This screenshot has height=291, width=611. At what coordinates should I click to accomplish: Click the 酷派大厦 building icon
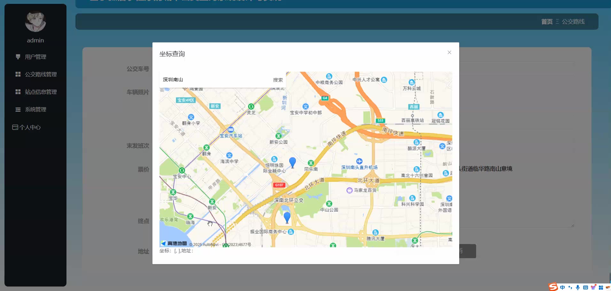click(416, 142)
